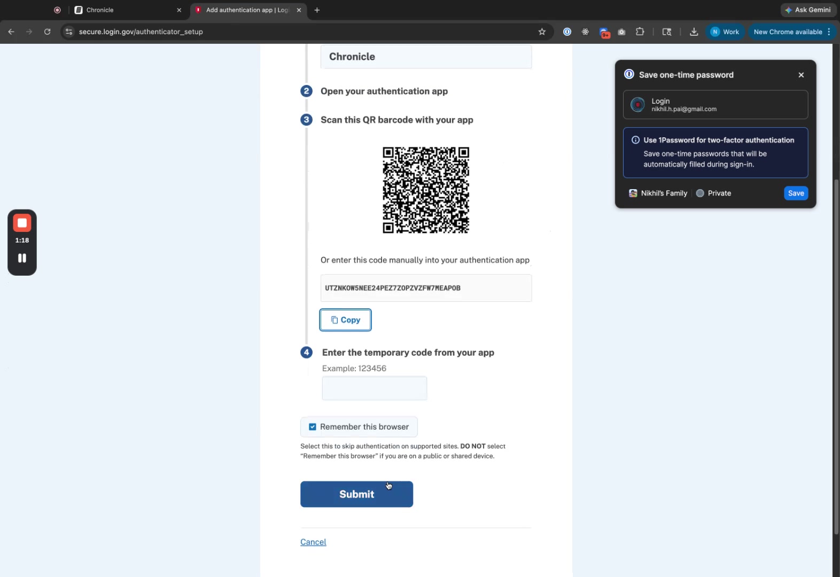Click the temporary code input field

374,388
